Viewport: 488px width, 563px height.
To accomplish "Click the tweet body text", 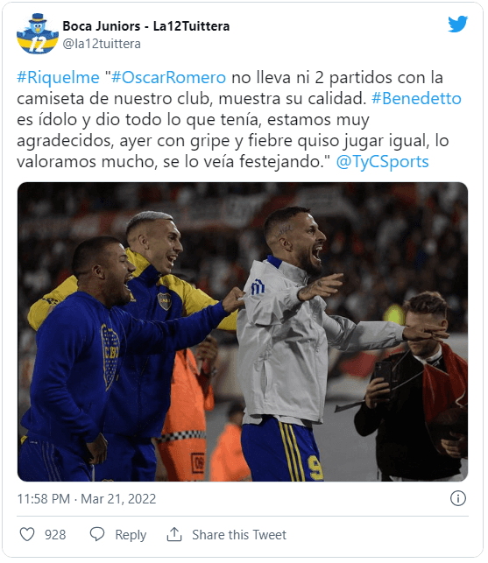I will click(239, 120).
